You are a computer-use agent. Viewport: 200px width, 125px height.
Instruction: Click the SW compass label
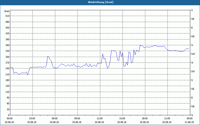[x=193, y=71]
